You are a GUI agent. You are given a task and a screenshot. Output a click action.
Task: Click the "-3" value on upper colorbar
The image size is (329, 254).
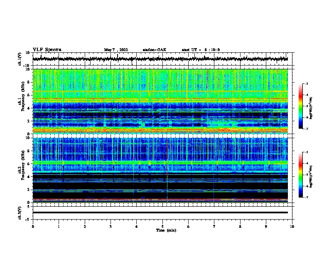click(x=307, y=83)
